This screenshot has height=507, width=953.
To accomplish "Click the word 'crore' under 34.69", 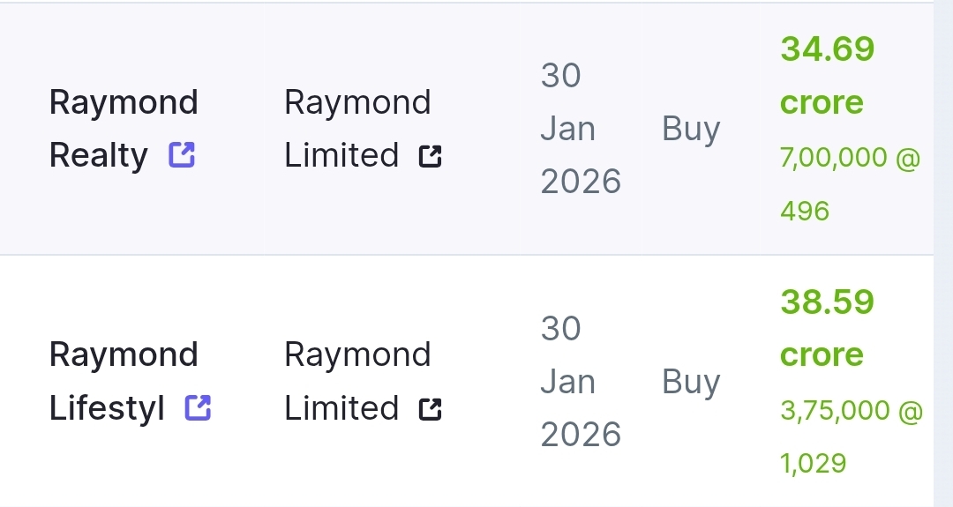I will 822,102.
